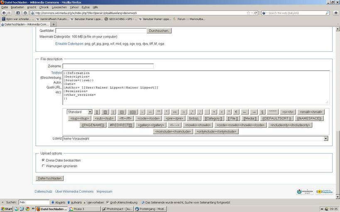The height and width of the screenshot is (212, 340).
Task: Open the Lizenz keine Vorauswahl dropdown
Action: 195,138
